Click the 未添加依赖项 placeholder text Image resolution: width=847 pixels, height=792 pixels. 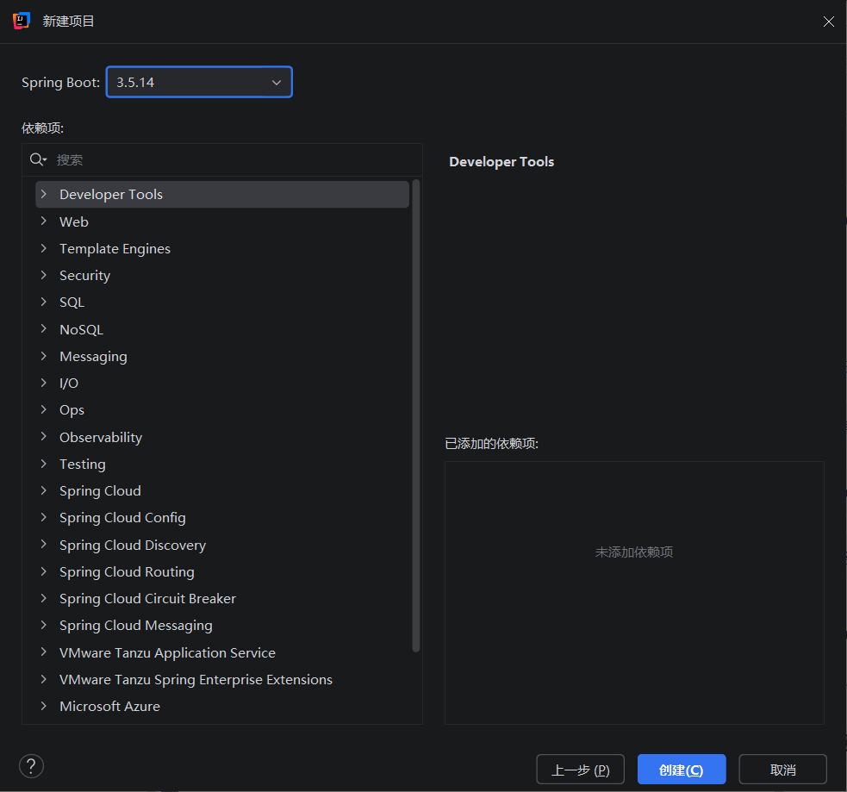pos(634,552)
